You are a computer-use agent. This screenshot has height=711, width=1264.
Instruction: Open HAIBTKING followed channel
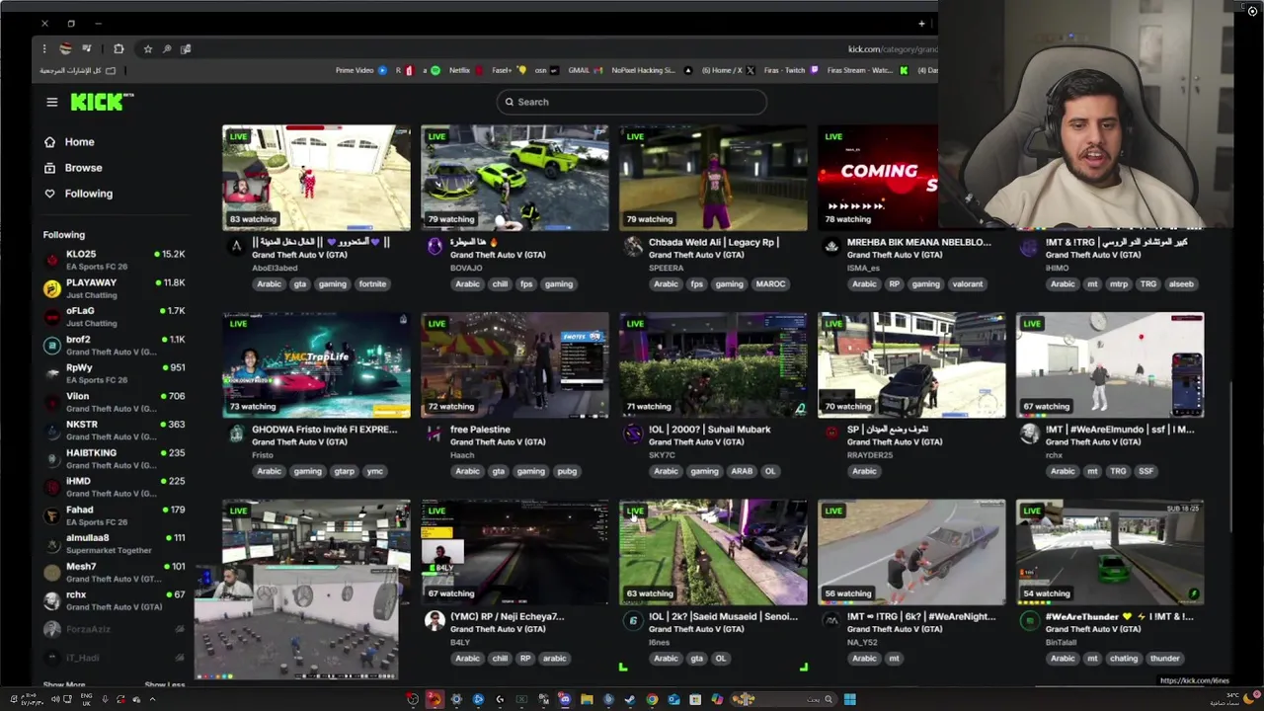click(x=114, y=458)
